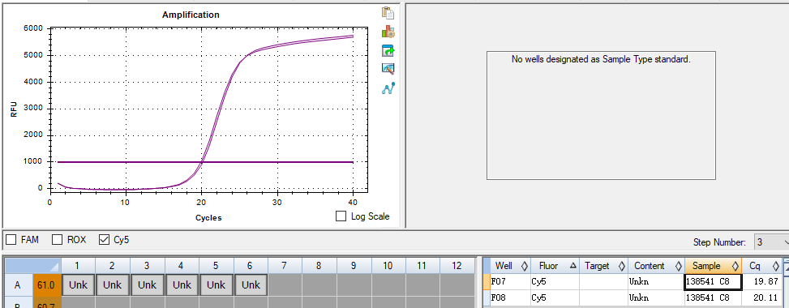Screen dimensions: 789x308
Task: Select well A5 Unk in plate grid
Action: [216, 284]
